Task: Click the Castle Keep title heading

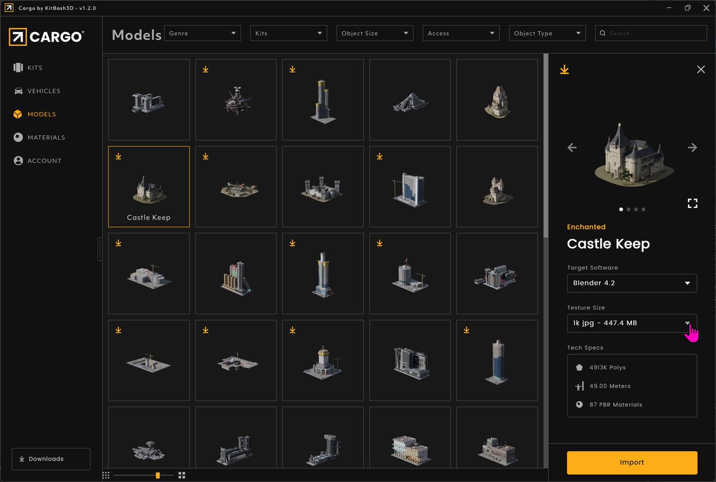Action: (608, 244)
